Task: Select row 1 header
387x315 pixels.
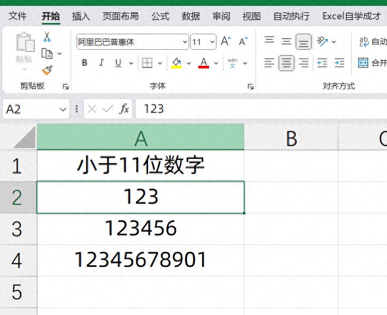Action: pos(18,166)
